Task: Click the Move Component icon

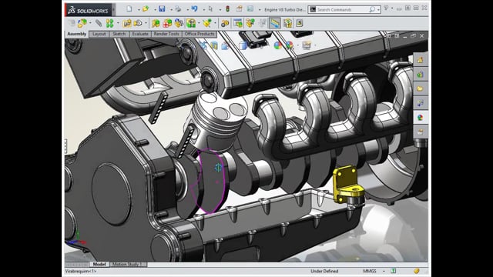Action: (138, 23)
